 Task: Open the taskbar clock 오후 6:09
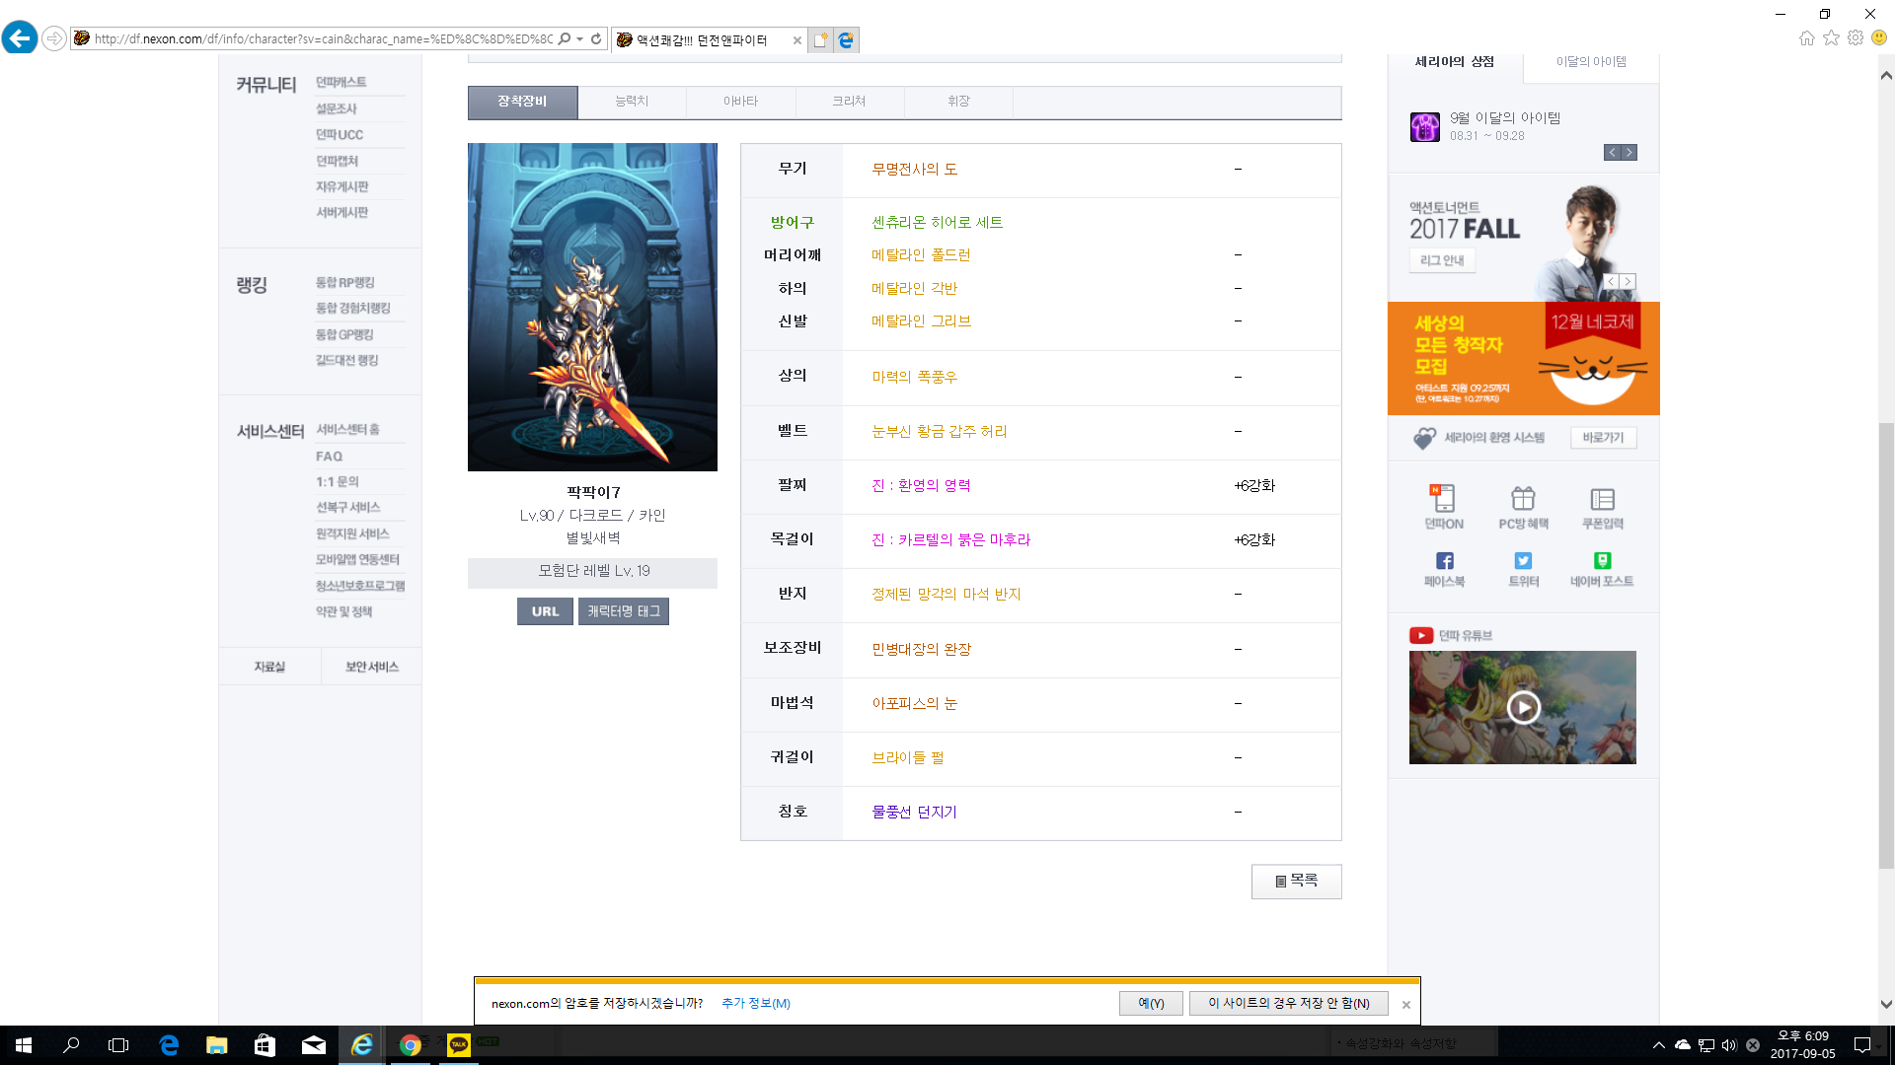pyautogui.click(x=1802, y=1045)
